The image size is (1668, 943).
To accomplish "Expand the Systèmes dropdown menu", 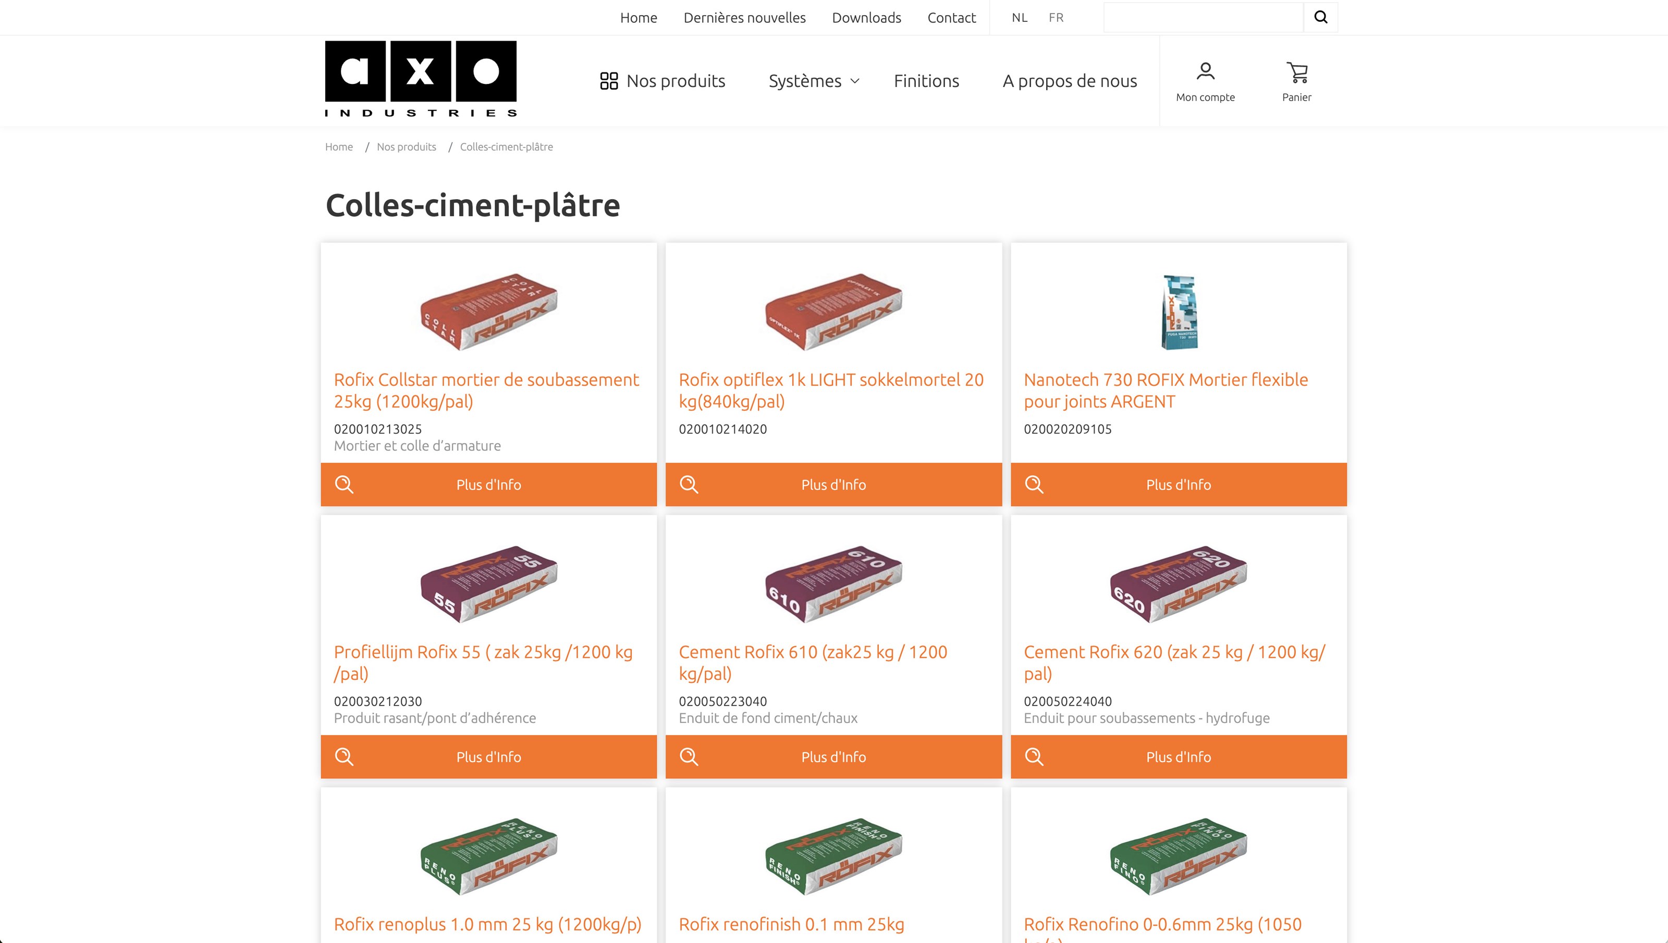I will (x=805, y=81).
